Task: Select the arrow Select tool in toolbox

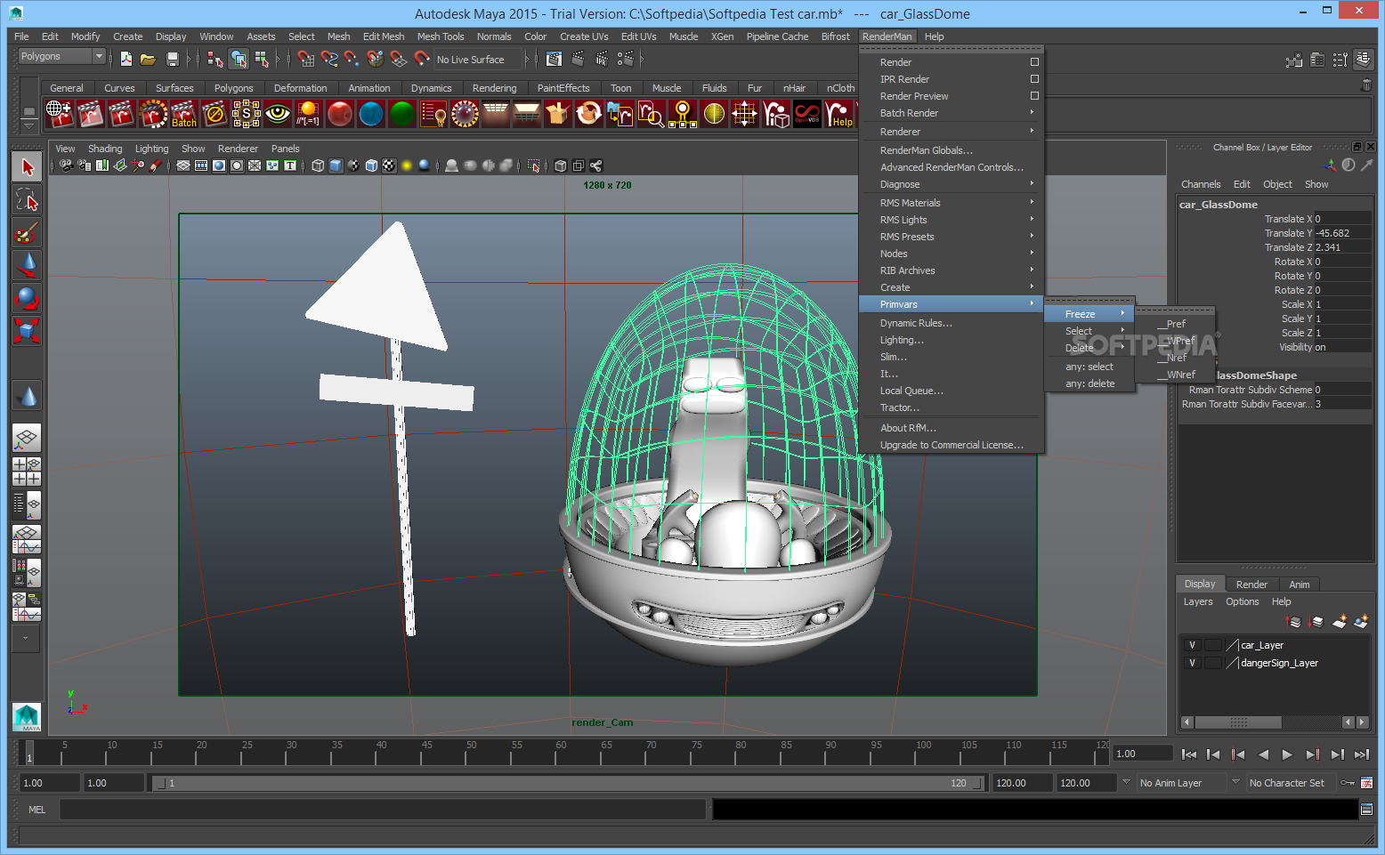Action: coord(27,166)
